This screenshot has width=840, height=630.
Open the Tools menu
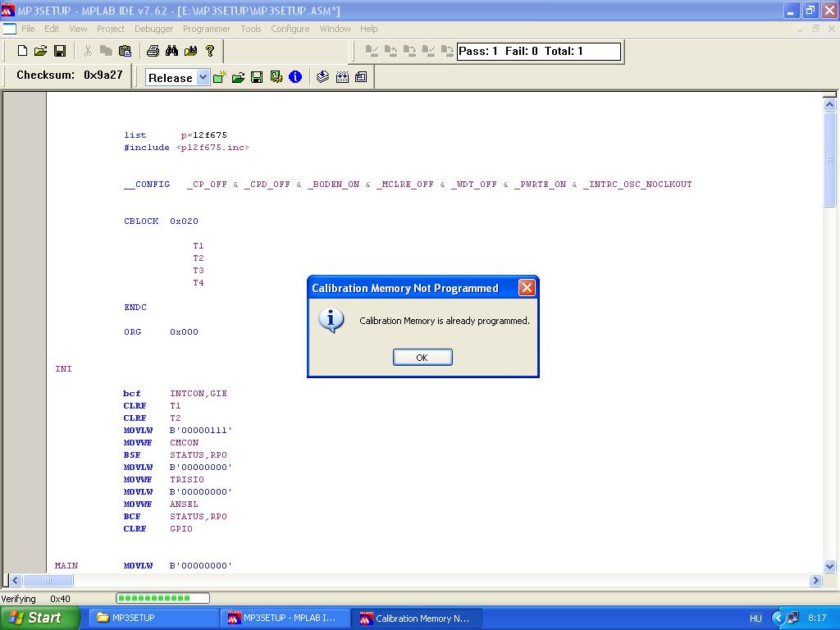click(251, 29)
